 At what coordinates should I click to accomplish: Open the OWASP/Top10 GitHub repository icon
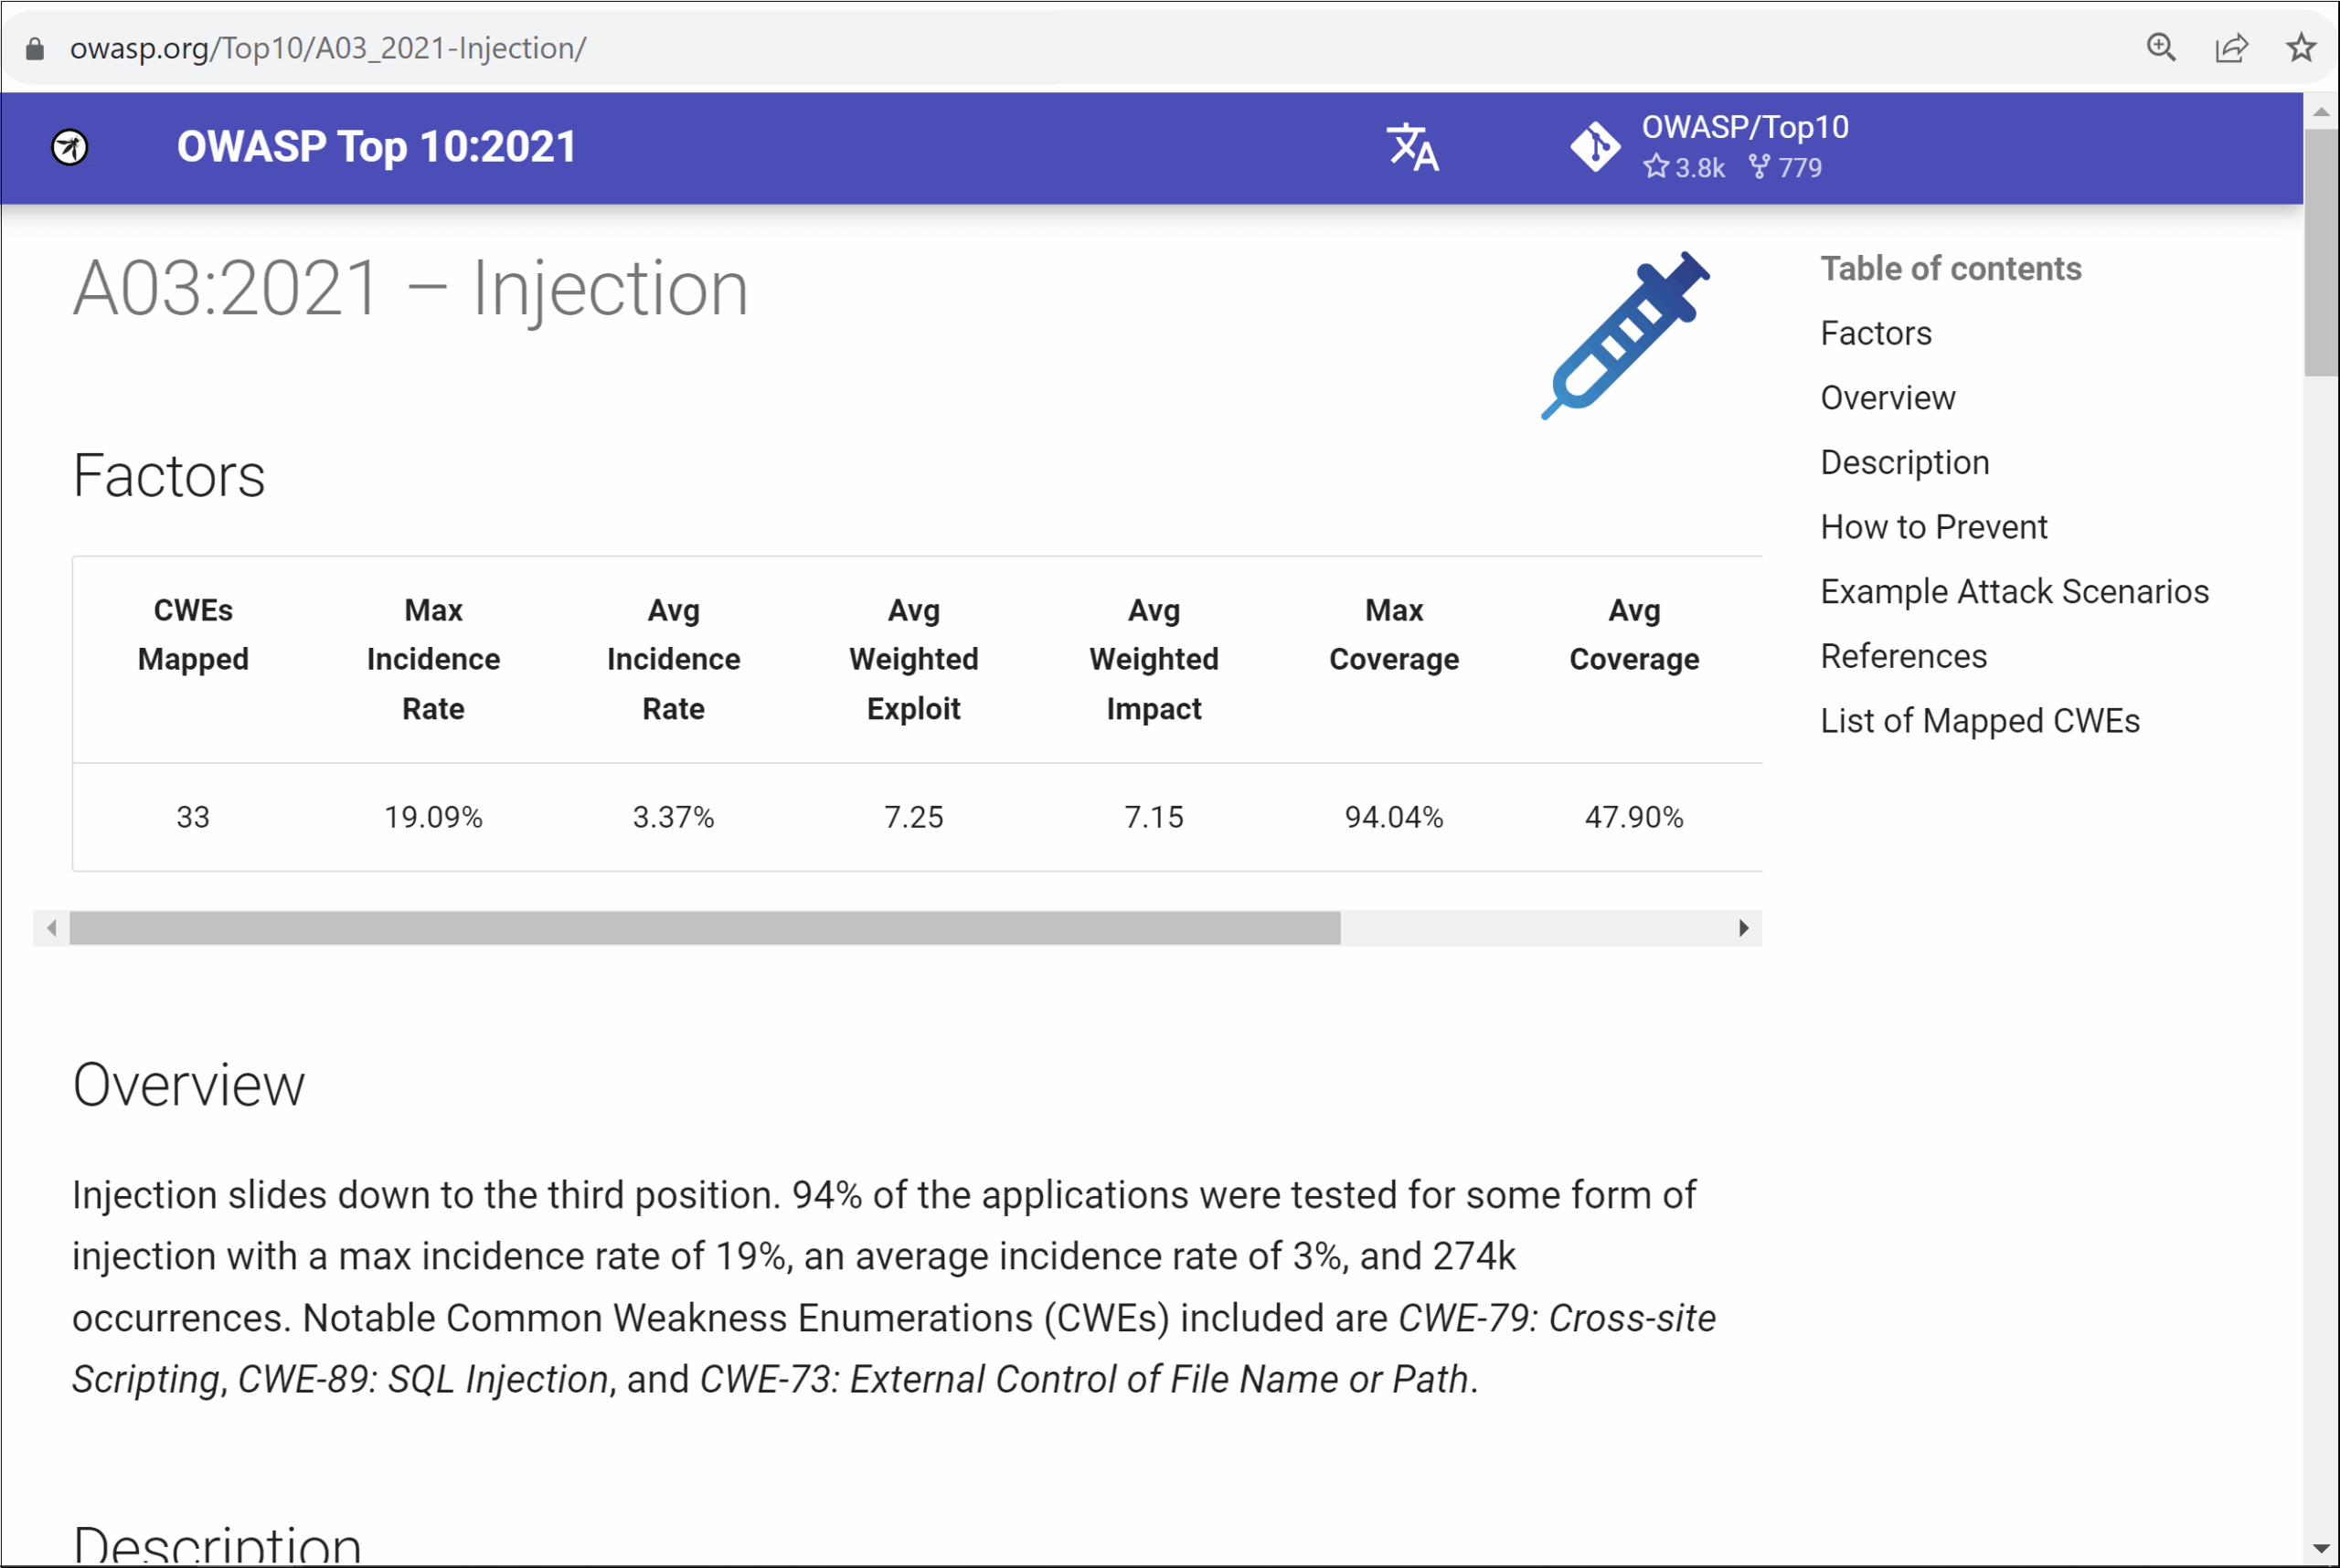[x=1597, y=146]
